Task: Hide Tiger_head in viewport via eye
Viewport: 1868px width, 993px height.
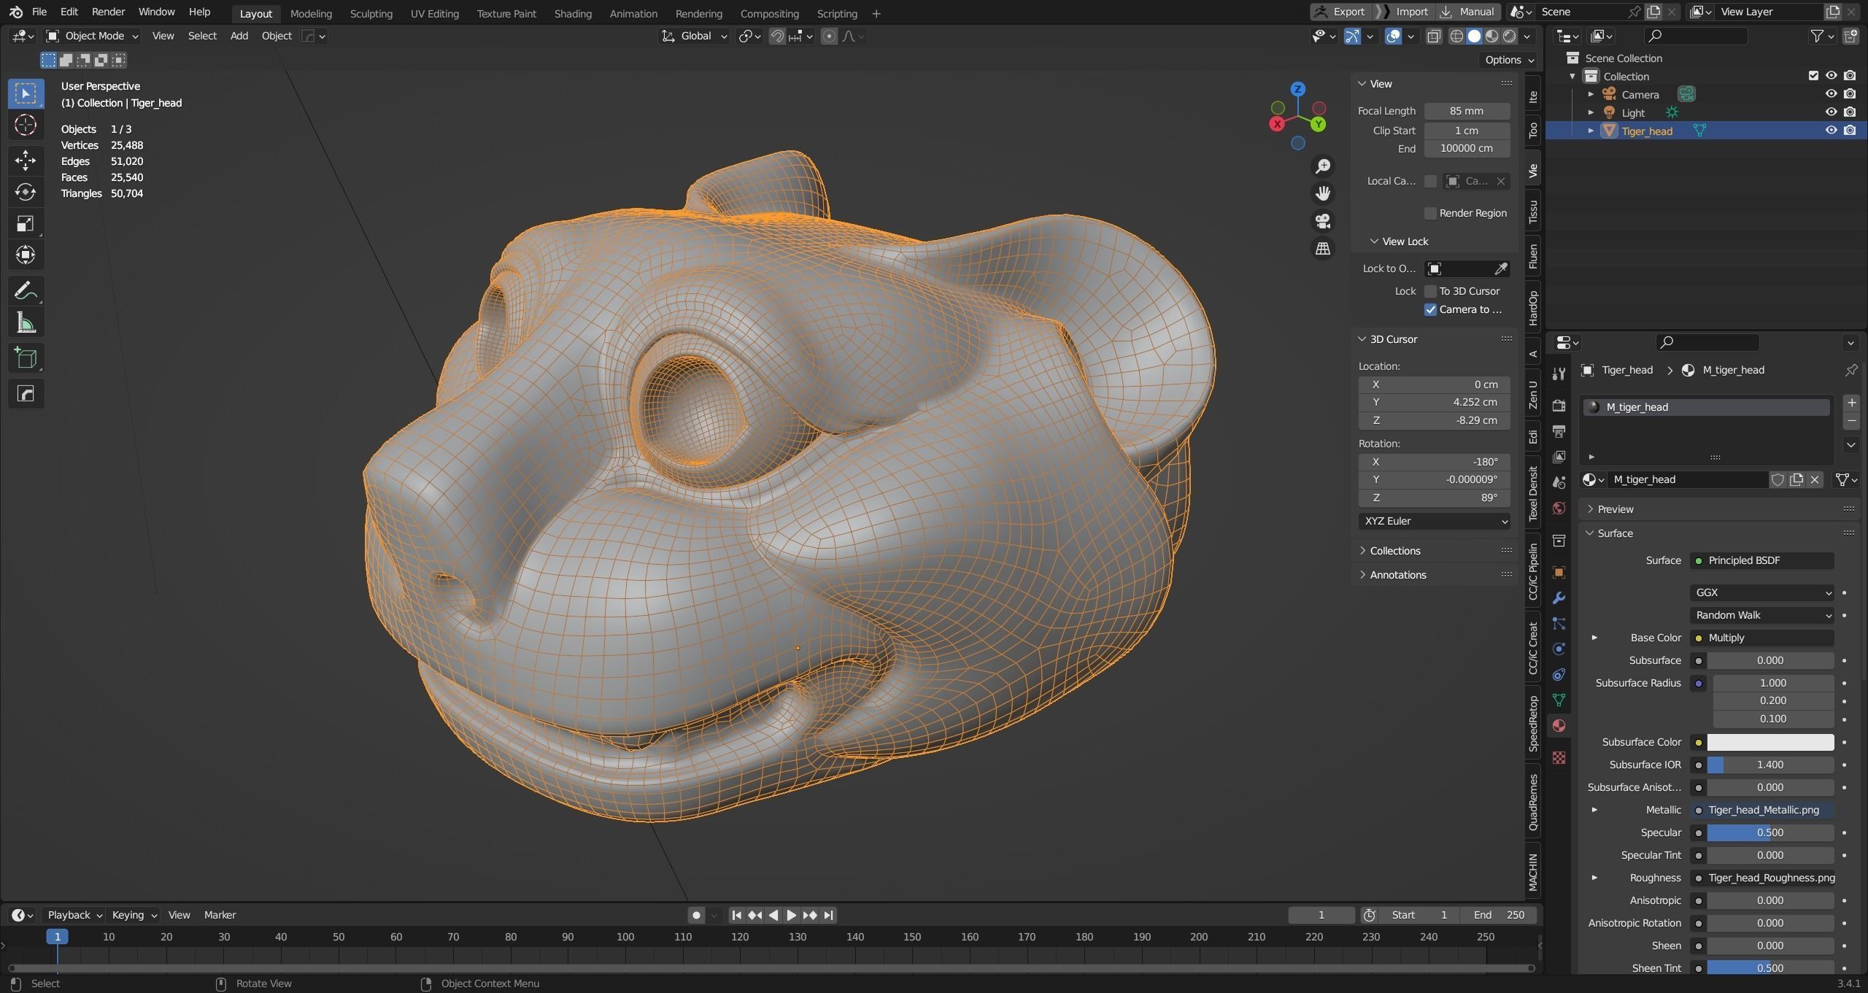Action: pyautogui.click(x=1831, y=131)
